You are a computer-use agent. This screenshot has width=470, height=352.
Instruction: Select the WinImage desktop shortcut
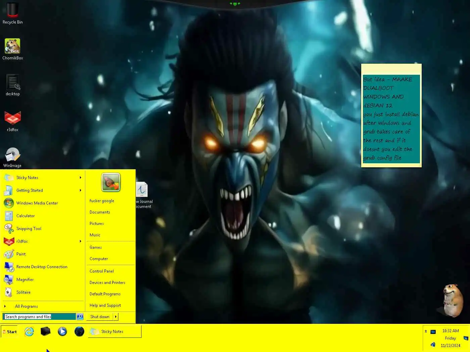(12, 157)
